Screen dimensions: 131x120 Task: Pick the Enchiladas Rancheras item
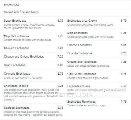pos(81,102)
